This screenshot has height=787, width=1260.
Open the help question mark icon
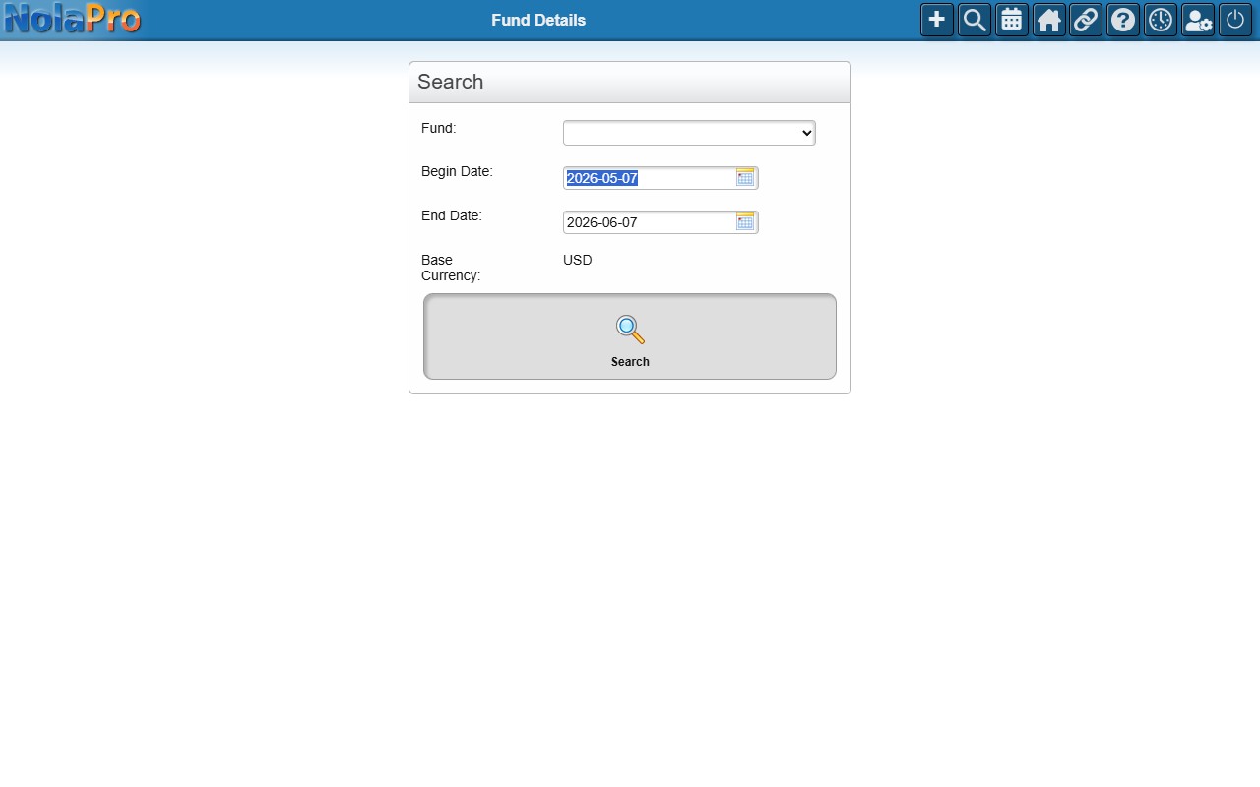(x=1123, y=20)
